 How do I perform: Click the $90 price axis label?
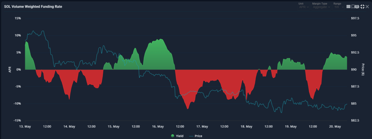(x=354, y=69)
